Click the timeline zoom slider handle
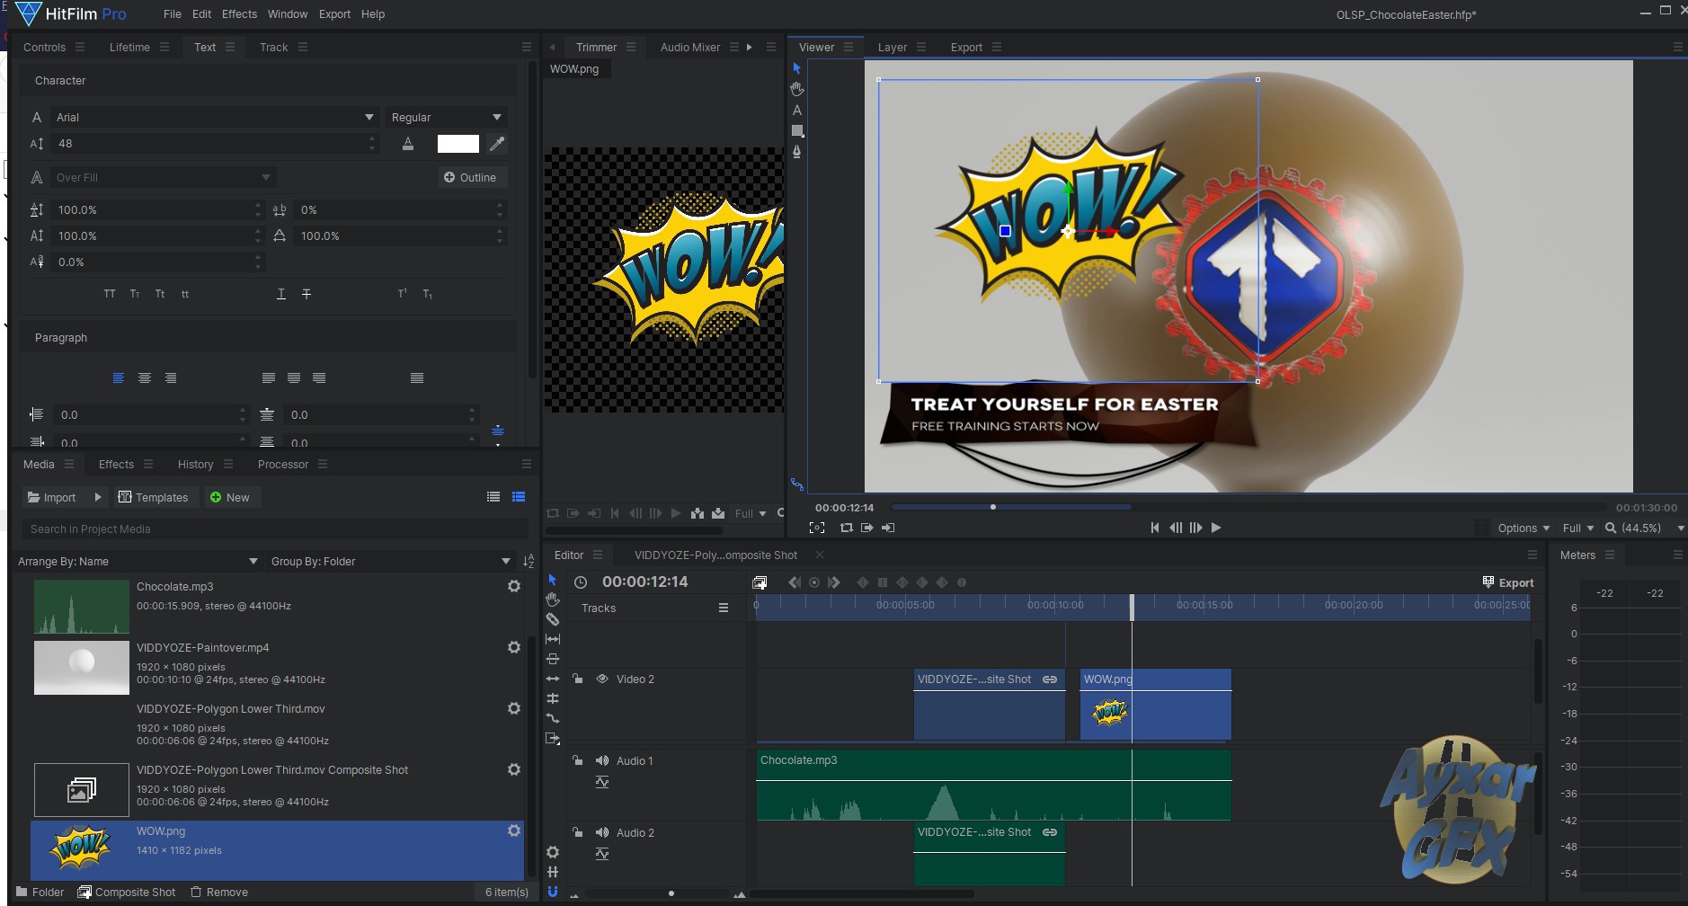This screenshot has width=1688, height=906. click(671, 893)
